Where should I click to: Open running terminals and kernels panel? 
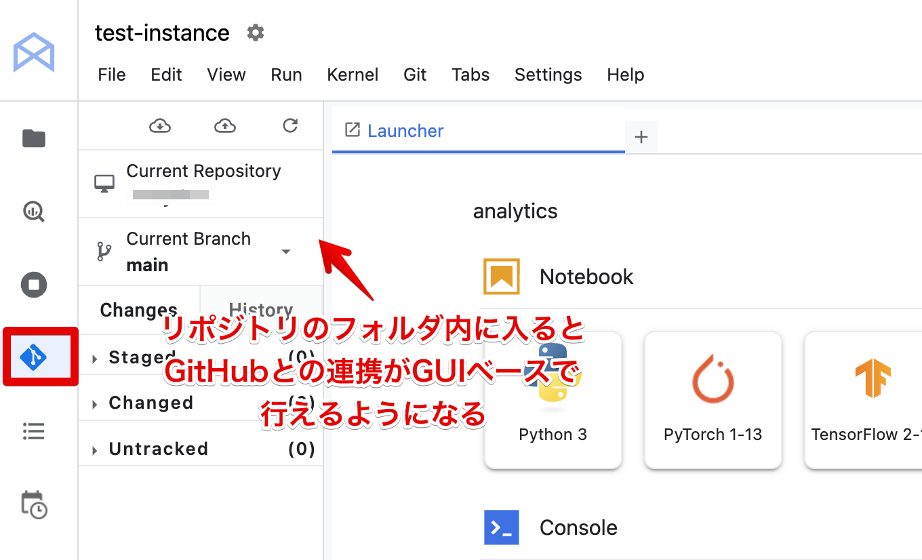pyautogui.click(x=34, y=284)
